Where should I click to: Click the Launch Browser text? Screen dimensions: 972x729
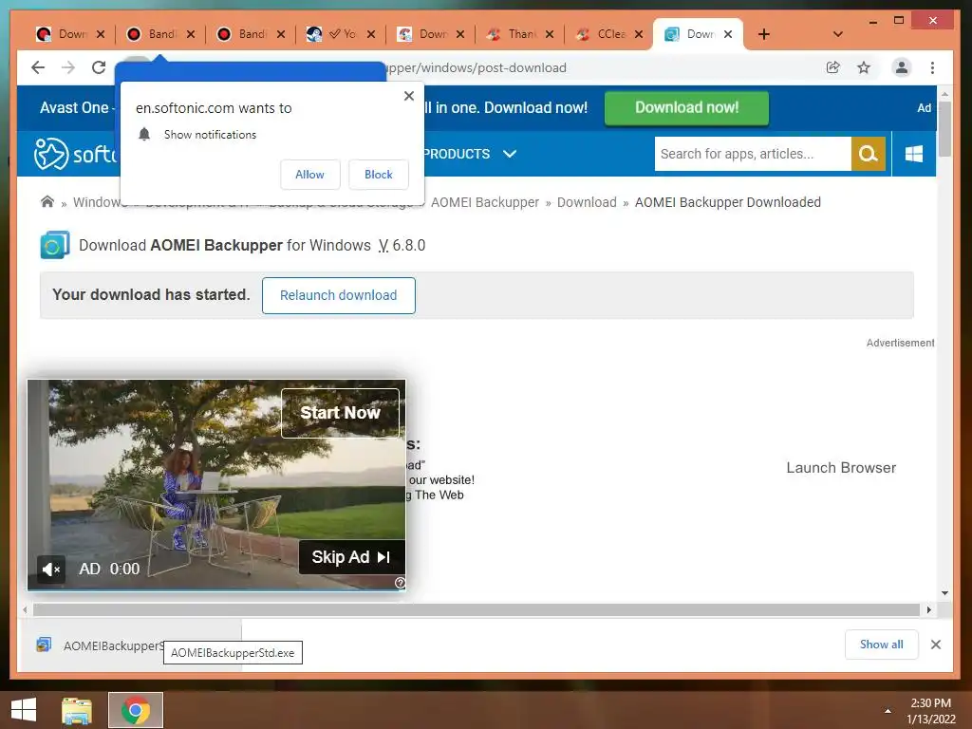tap(841, 468)
